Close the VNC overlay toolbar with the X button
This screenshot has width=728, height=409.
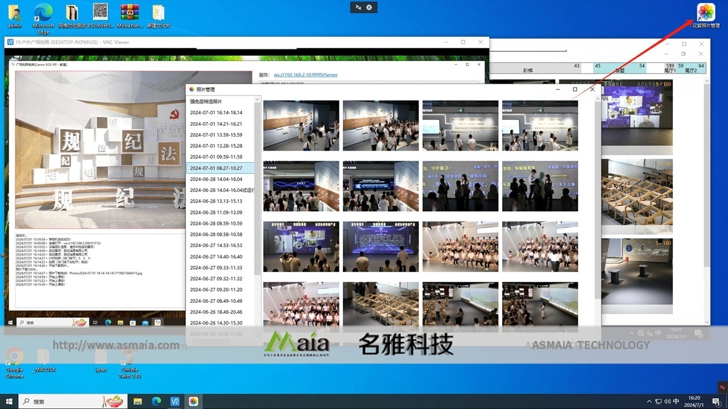[x=369, y=7]
